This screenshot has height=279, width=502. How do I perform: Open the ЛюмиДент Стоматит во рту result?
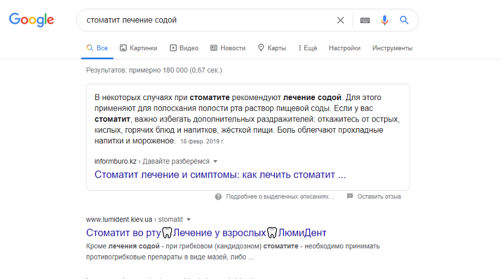pyautogui.click(x=206, y=233)
